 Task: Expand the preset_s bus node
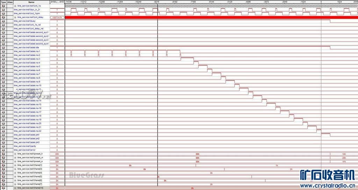pyautogui.click(x=15, y=161)
